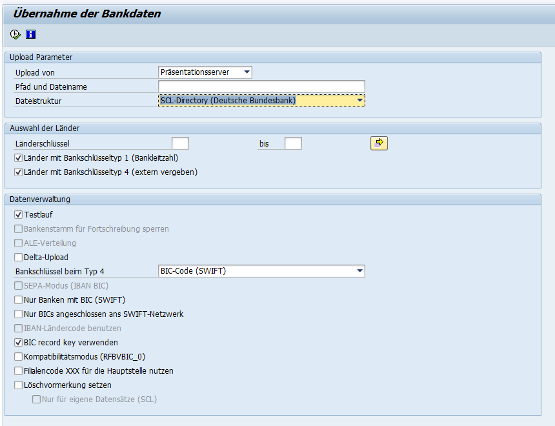This screenshot has width=555, height=426.
Task: Enable Kompatibilitätsmodus (RFBVBIC_0) checkbox
Action: [x=18, y=356]
